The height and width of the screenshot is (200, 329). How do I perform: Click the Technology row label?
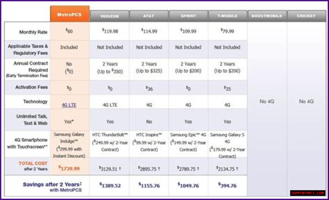(x=35, y=102)
